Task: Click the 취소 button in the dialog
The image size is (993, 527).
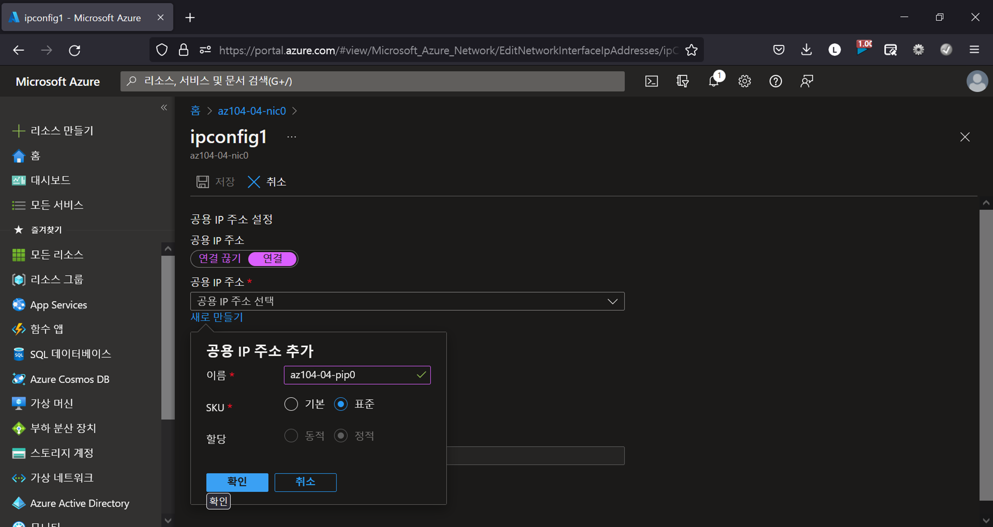Action: click(305, 482)
